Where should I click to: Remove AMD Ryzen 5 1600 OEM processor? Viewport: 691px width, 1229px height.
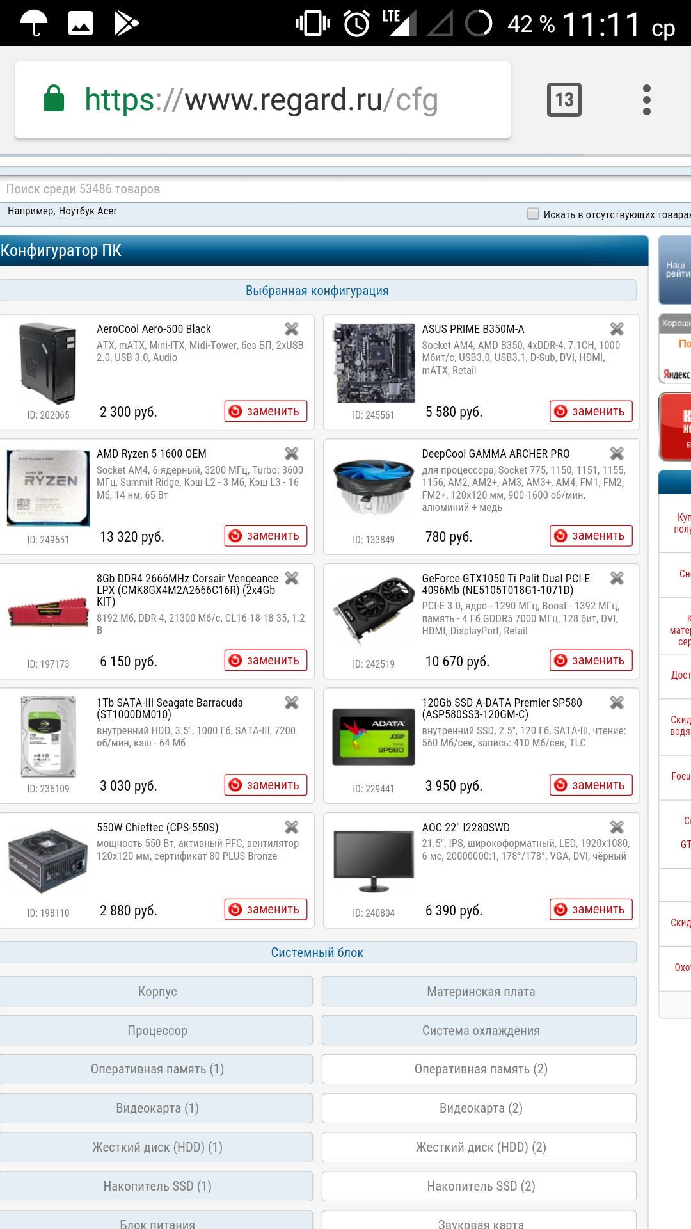(292, 454)
